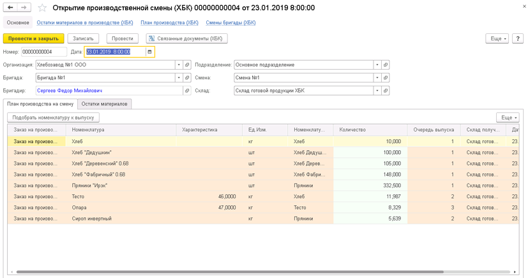The height and width of the screenshot is (278, 530).
Task: Select the Опара nomenclature cell
Action: click(x=121, y=208)
